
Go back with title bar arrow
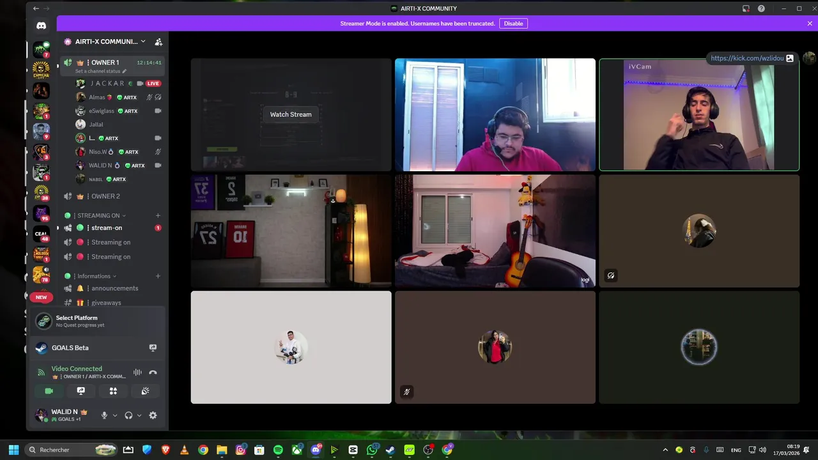pos(36,8)
